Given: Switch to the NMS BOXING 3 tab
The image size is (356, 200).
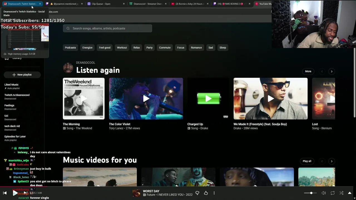Looking at the screenshot, I should click(x=232, y=4).
